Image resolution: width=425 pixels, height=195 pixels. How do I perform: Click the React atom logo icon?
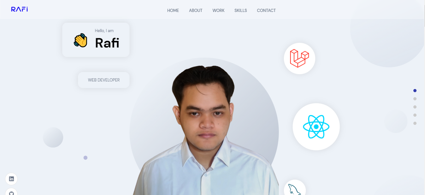316,127
